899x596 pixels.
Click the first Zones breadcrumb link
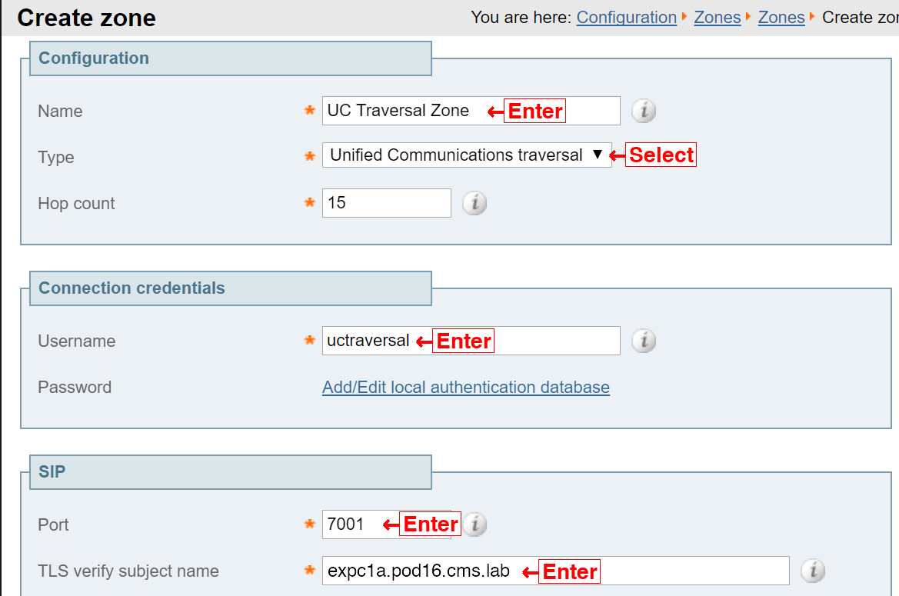(718, 18)
